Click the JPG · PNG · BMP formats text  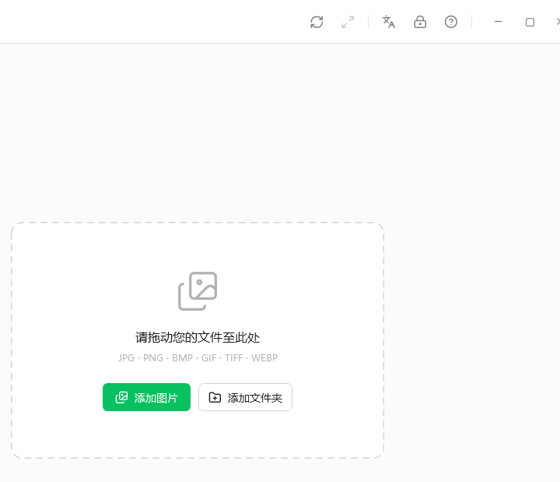click(x=198, y=358)
